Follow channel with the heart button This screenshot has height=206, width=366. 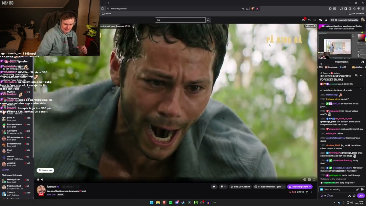tap(214, 187)
